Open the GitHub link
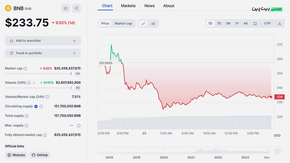Image resolution: width=290 pixels, height=163 pixels. [39, 155]
